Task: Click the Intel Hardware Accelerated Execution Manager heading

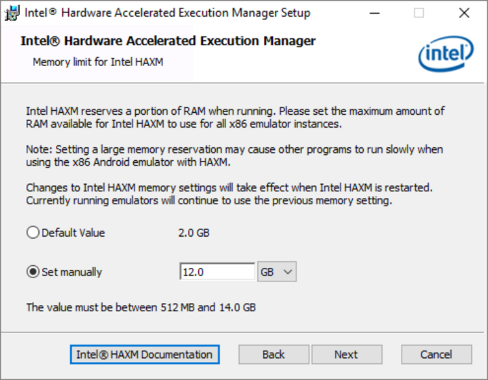Action: [x=168, y=41]
